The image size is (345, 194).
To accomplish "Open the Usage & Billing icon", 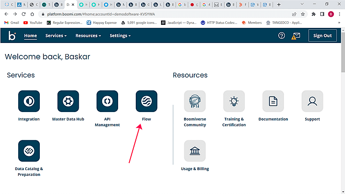I will click(x=195, y=151).
